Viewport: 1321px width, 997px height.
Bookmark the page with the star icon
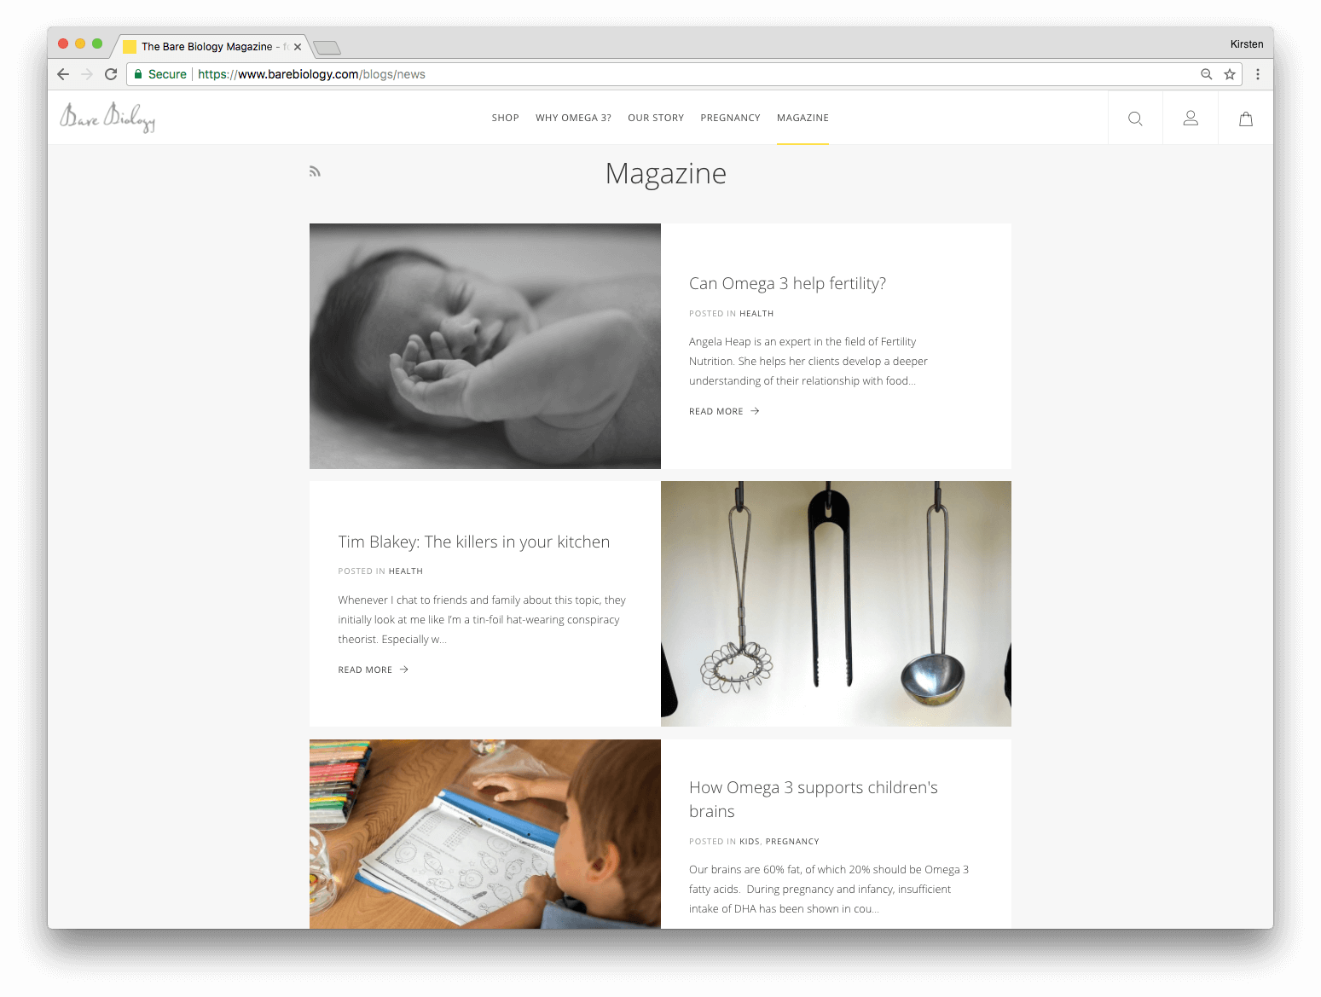[1230, 74]
